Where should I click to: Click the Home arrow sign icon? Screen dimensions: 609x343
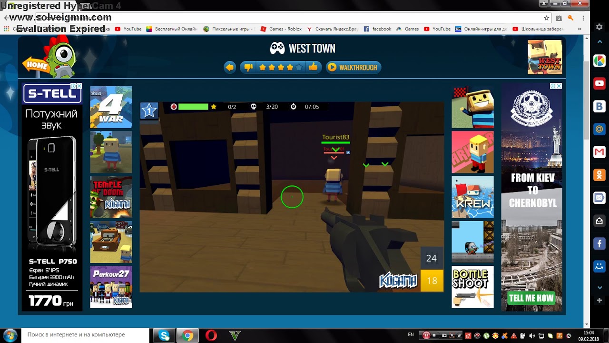(x=35, y=65)
